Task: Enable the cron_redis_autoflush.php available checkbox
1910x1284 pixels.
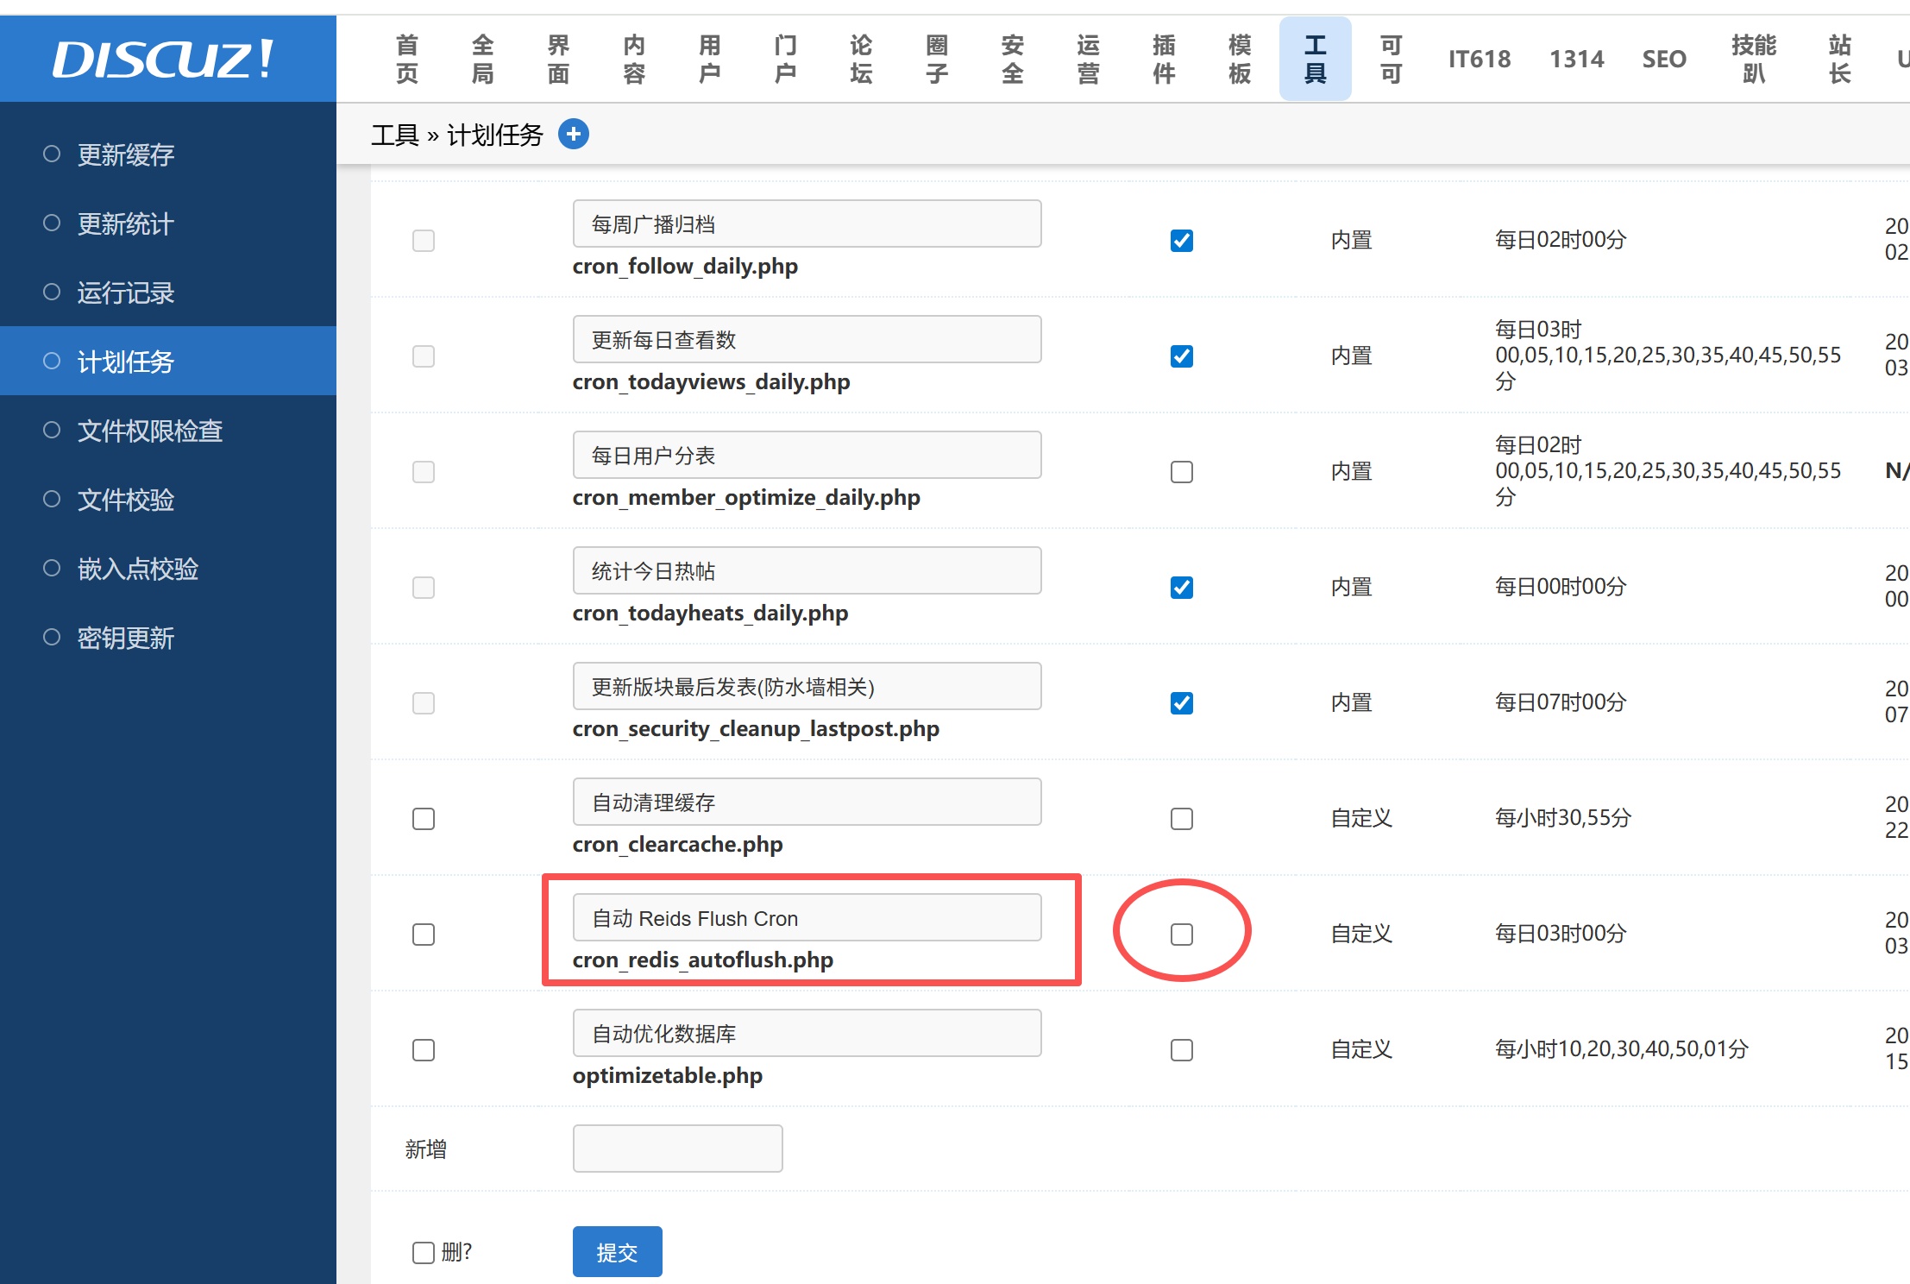Action: (1182, 935)
